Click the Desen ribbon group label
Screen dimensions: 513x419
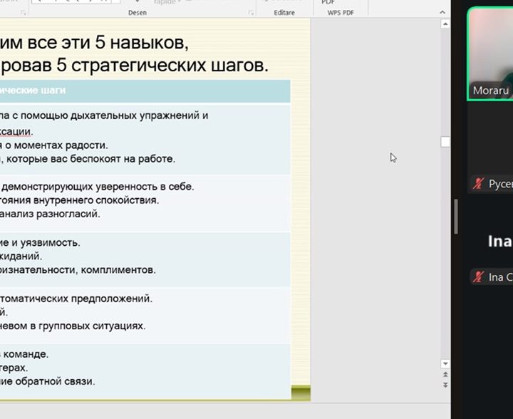click(137, 13)
